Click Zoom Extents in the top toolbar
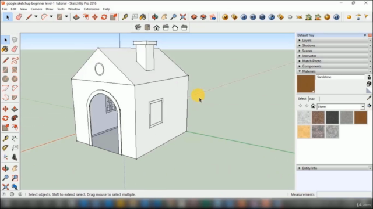This screenshot has width=373, height=209. 182,17
